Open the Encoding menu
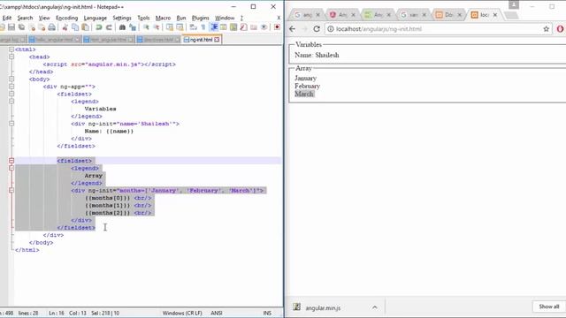566x318 pixels. 67,18
